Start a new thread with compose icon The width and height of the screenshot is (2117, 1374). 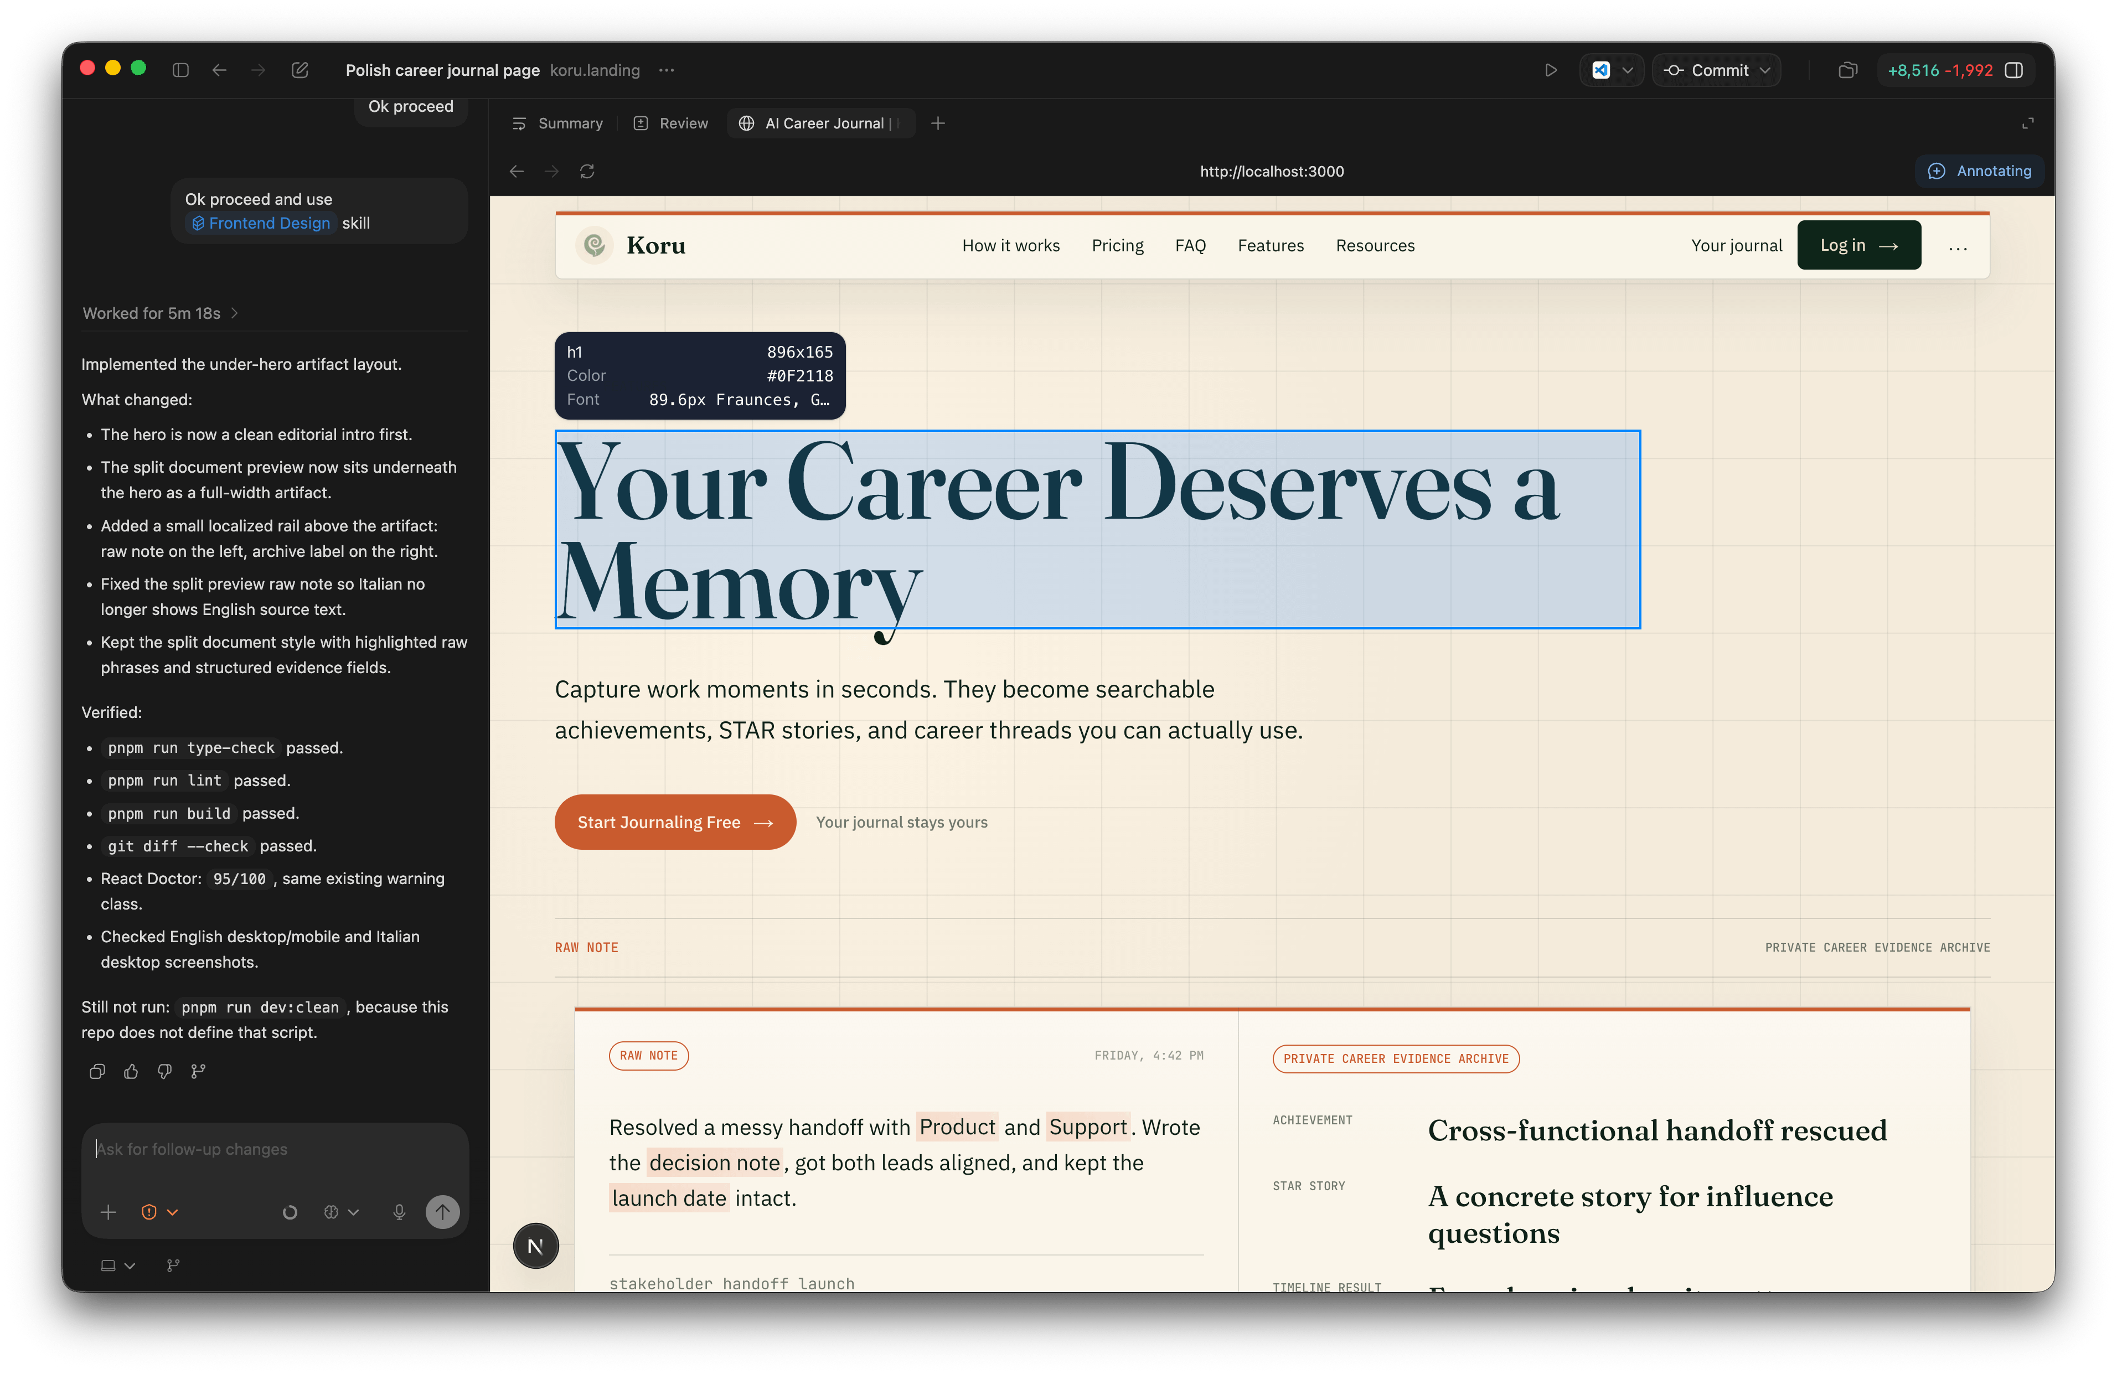point(300,70)
